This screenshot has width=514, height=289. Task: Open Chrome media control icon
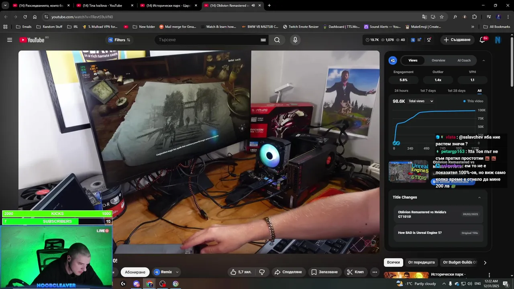coord(489,17)
